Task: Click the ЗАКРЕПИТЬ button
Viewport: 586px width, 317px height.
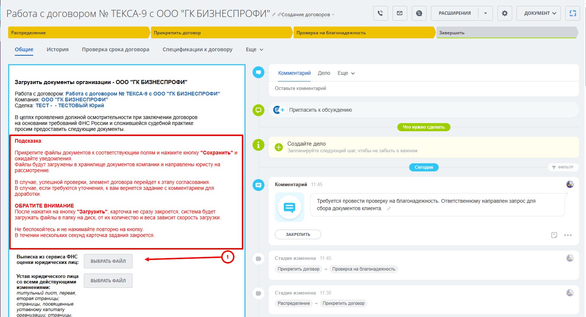Action: [x=298, y=234]
